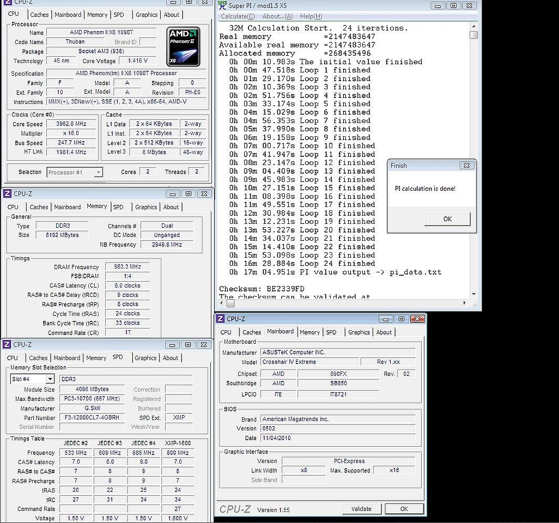Click the PI value output line at 17m 04.951s

tap(335, 272)
